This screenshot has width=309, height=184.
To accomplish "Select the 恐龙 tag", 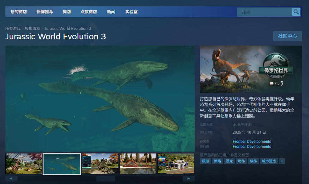I will coord(229,161).
